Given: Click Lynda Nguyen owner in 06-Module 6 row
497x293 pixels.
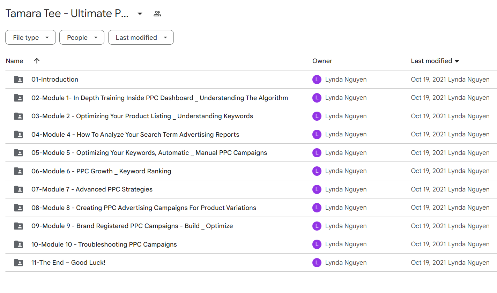Looking at the screenshot, I should click(x=346, y=171).
